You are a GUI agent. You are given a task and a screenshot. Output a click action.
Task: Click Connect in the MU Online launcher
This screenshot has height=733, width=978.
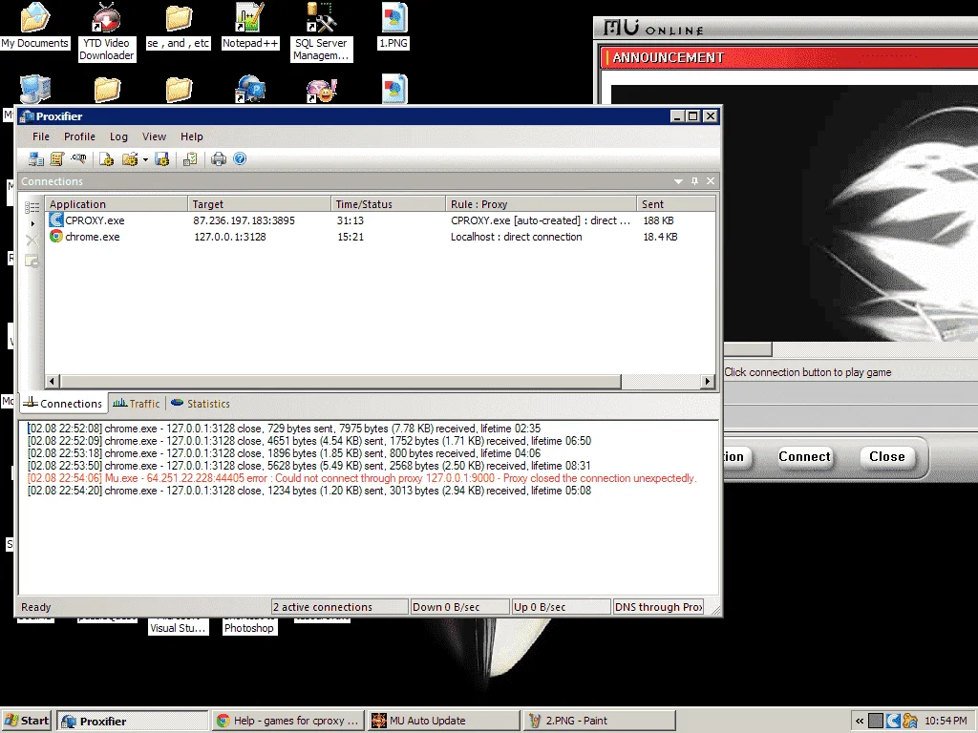[804, 457]
